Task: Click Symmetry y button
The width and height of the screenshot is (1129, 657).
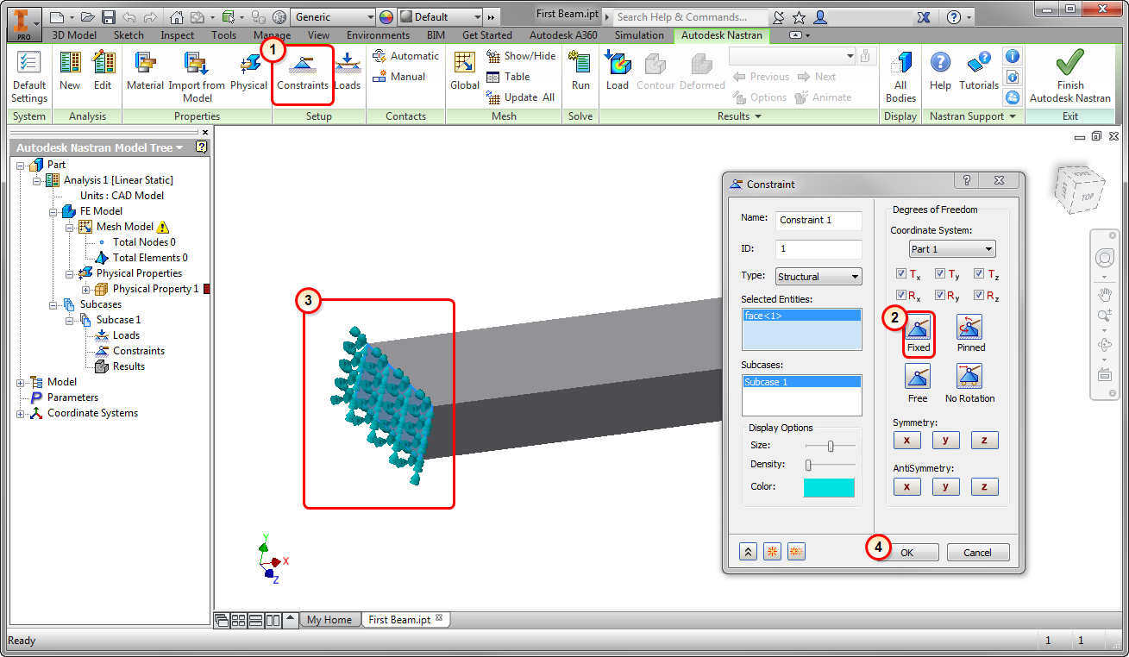Action: 945,440
